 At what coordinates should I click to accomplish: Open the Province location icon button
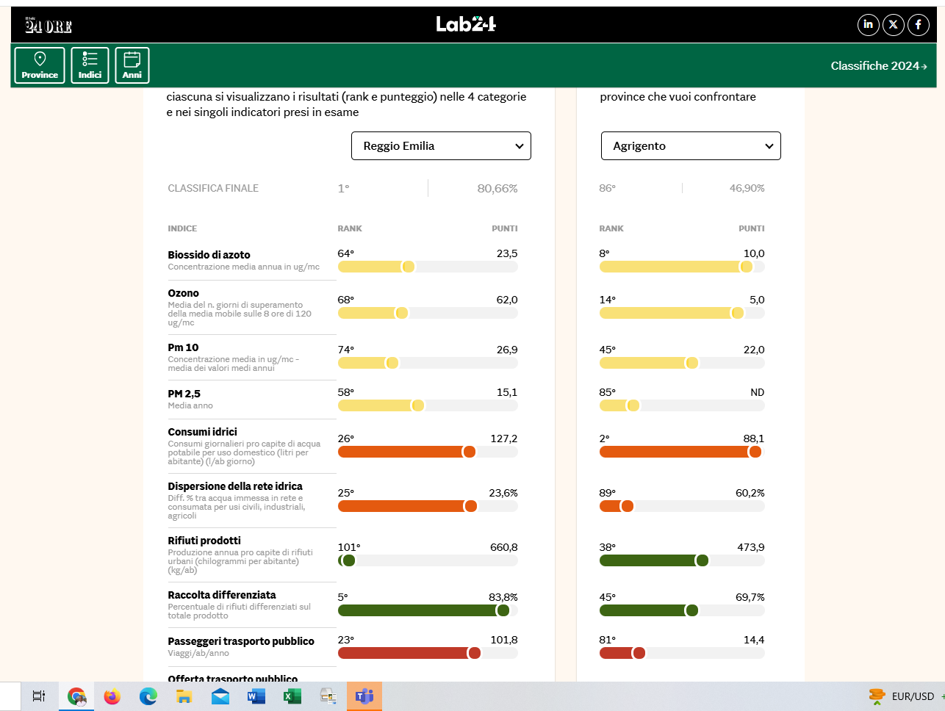click(x=40, y=65)
